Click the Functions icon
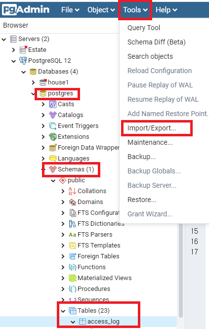 click(x=73, y=267)
